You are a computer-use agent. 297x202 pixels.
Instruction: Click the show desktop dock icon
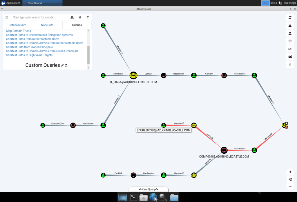coord(123,197)
